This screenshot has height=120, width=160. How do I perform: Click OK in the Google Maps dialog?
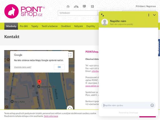[x=59, y=67]
